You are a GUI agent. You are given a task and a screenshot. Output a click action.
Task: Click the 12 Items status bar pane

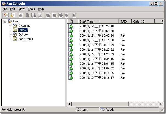click(88, 110)
